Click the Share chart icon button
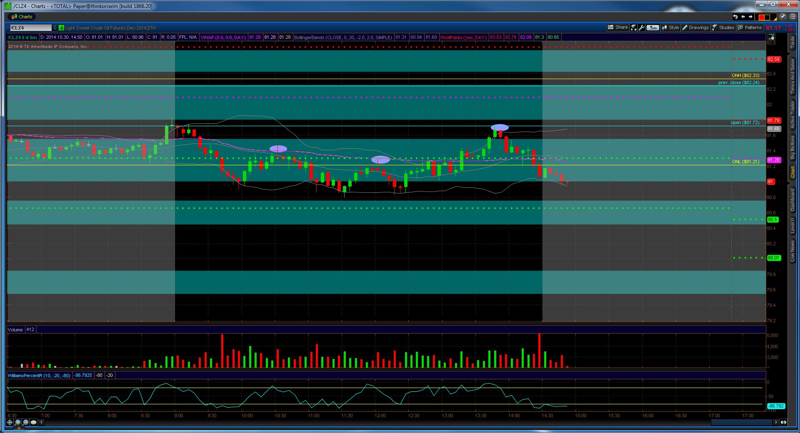 point(617,27)
